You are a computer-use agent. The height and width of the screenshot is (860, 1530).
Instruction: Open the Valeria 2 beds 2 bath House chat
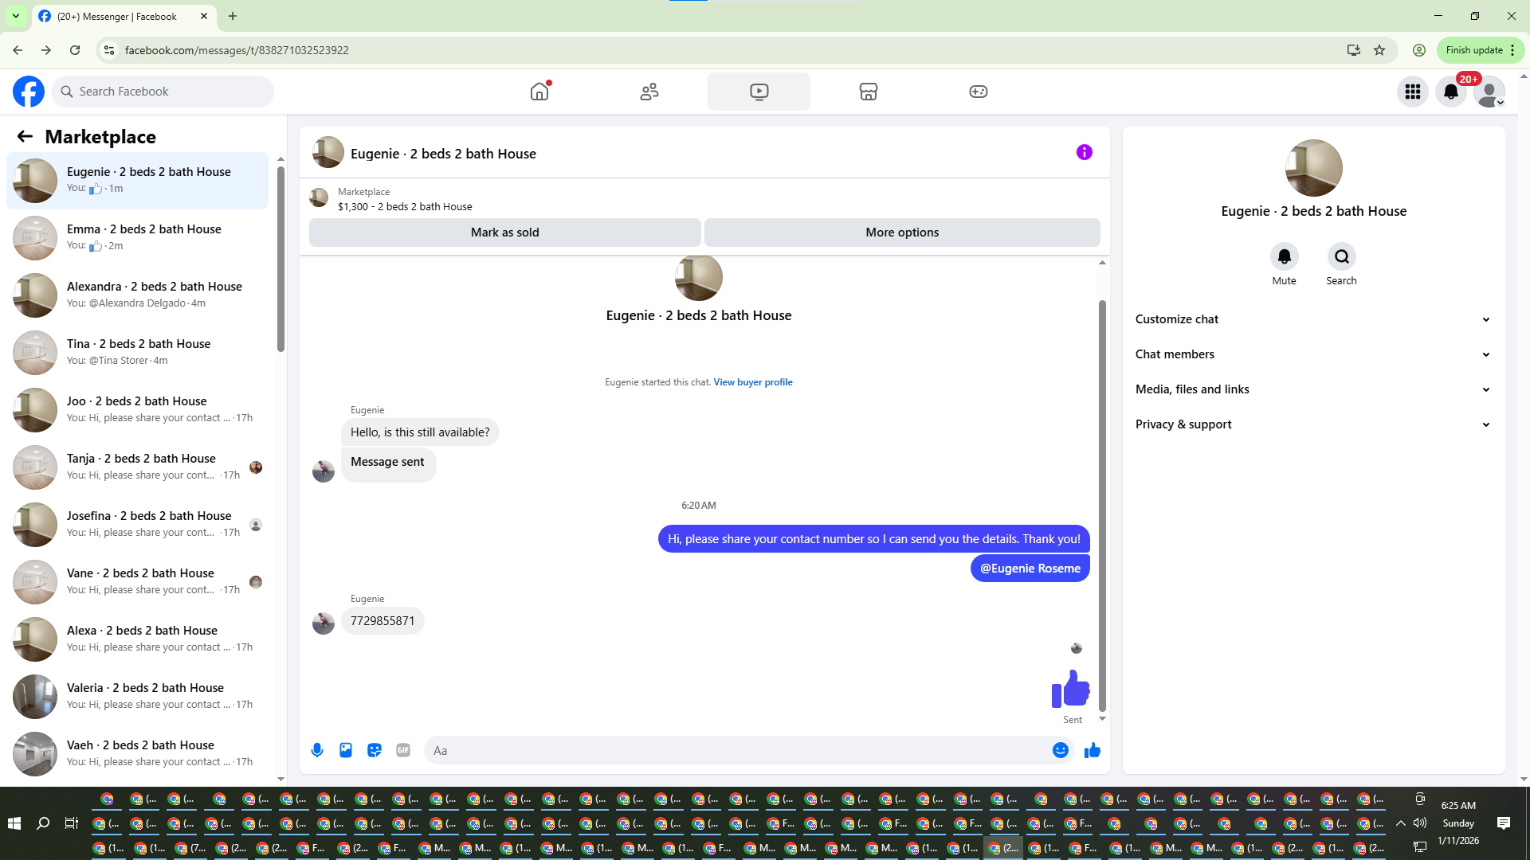137,696
